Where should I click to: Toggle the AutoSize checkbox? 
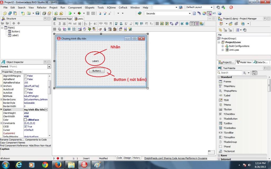pyautogui.click(x=25, y=93)
